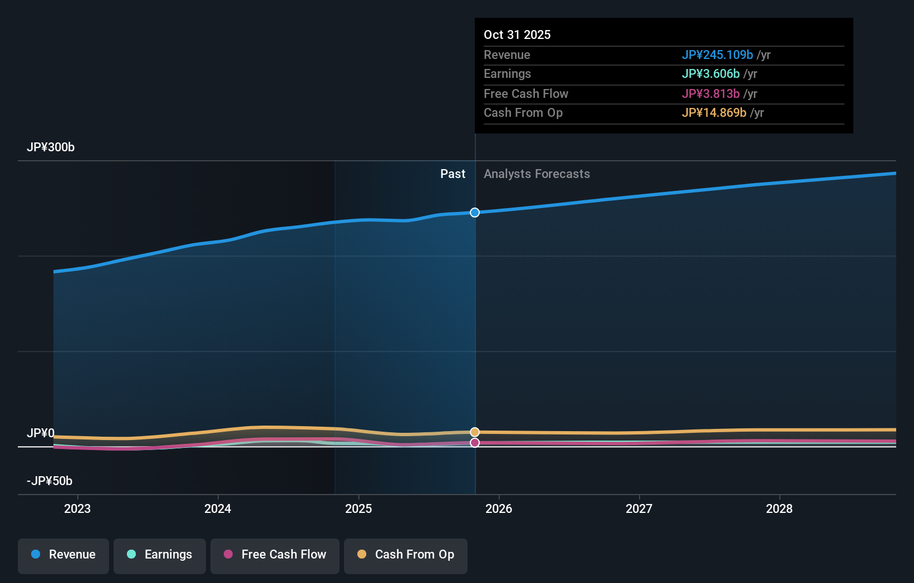914x583 pixels.
Task: Select the orange Cash From Op marker
Action: [x=474, y=432]
